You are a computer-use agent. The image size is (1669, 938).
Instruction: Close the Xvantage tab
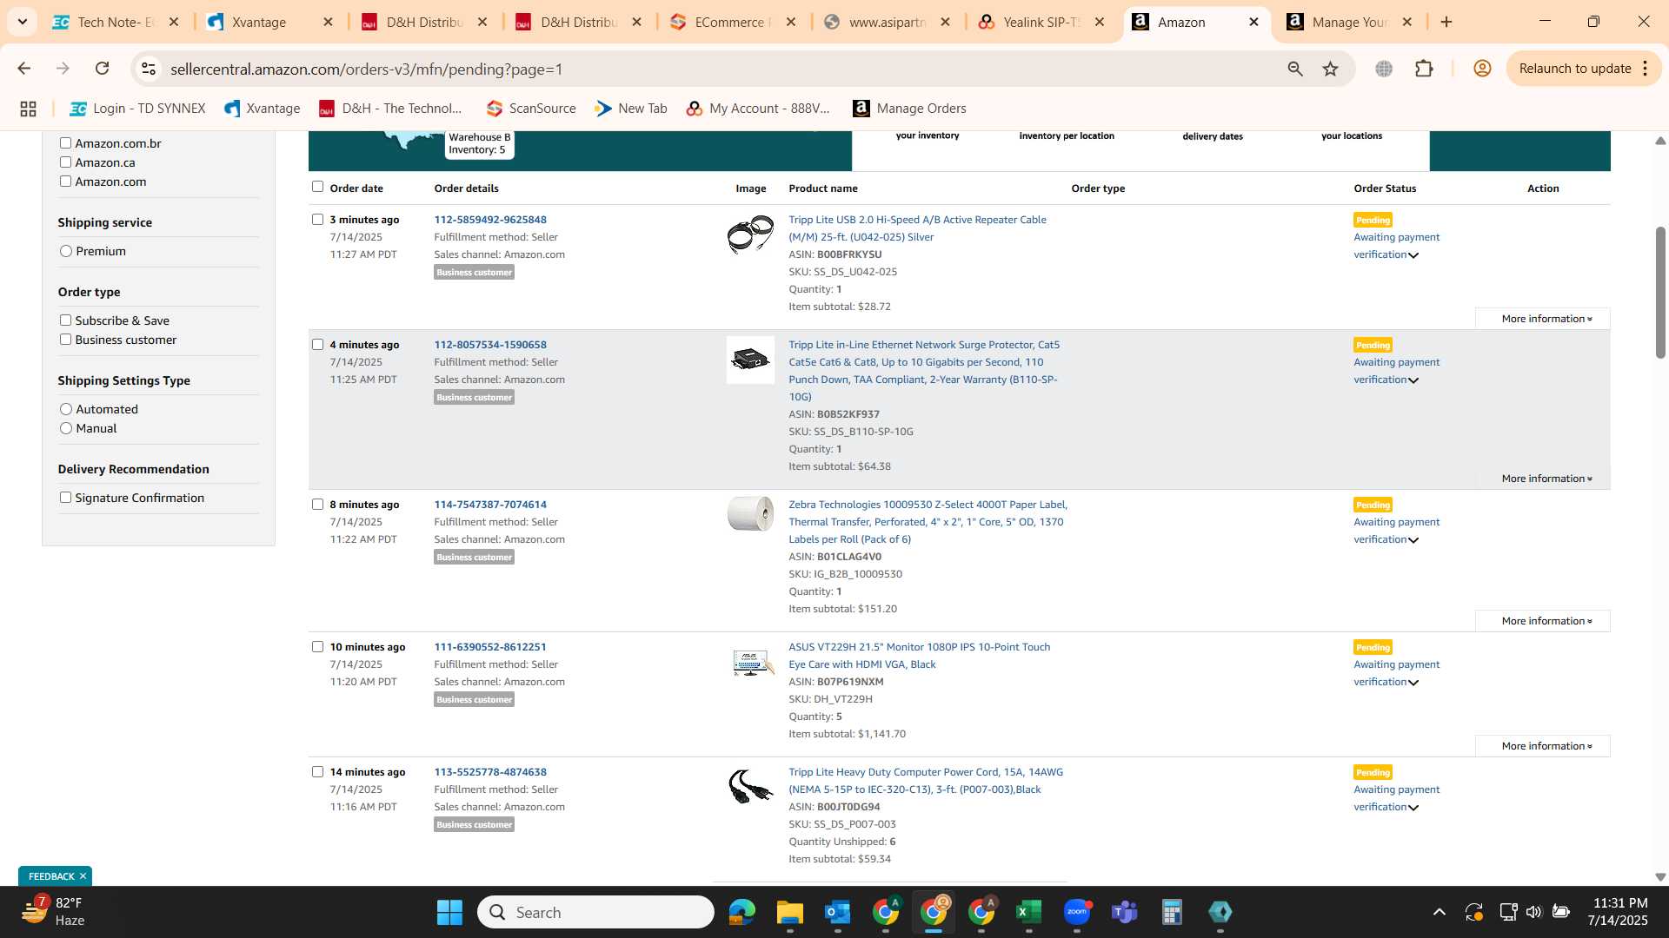[x=328, y=22]
